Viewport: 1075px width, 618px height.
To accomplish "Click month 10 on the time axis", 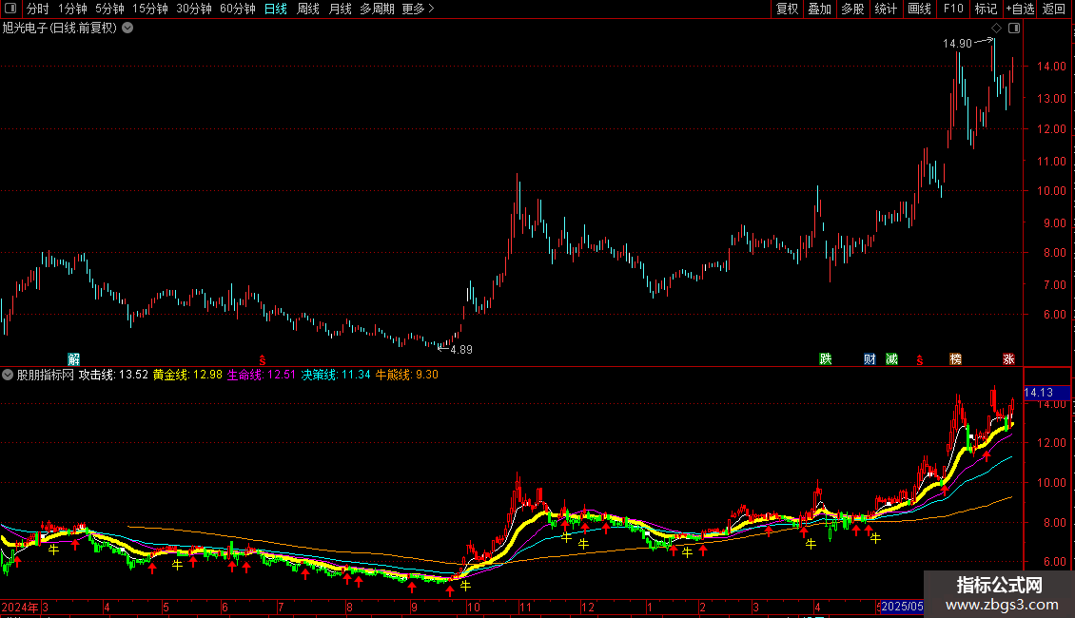I will point(473,607).
